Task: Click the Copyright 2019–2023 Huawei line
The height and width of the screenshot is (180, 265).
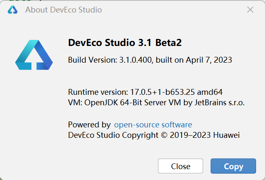Action: pyautogui.click(x=154, y=135)
